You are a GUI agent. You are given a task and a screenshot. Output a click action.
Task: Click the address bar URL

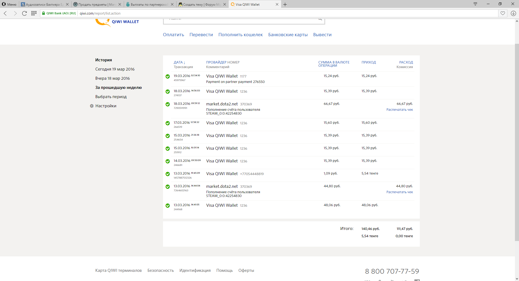100,13
